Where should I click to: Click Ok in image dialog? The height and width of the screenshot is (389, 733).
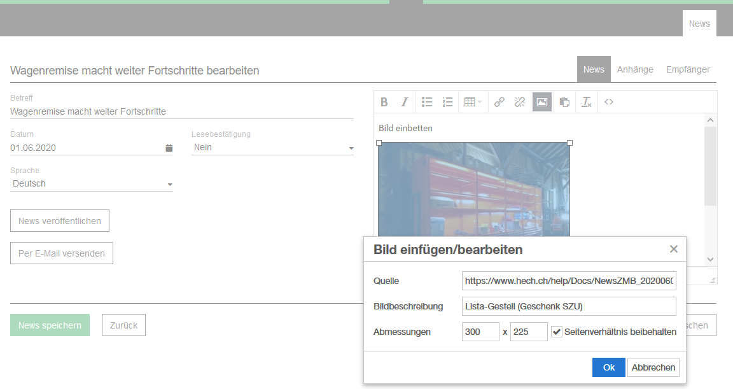[x=609, y=367]
